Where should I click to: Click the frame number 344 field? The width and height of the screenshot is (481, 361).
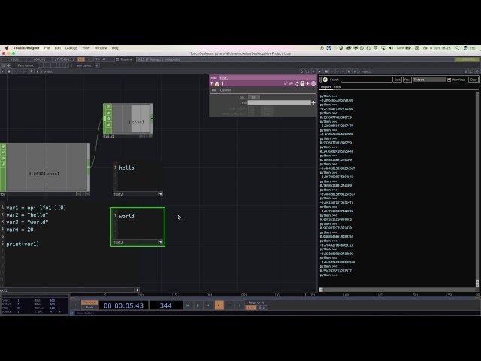click(165, 305)
